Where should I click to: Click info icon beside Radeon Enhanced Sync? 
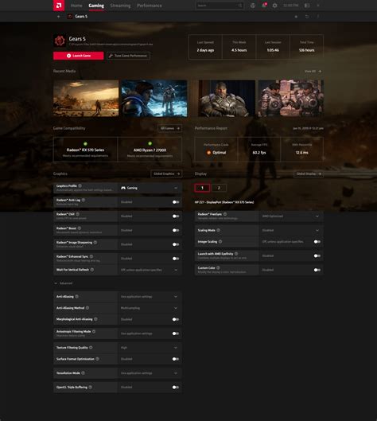(91, 256)
